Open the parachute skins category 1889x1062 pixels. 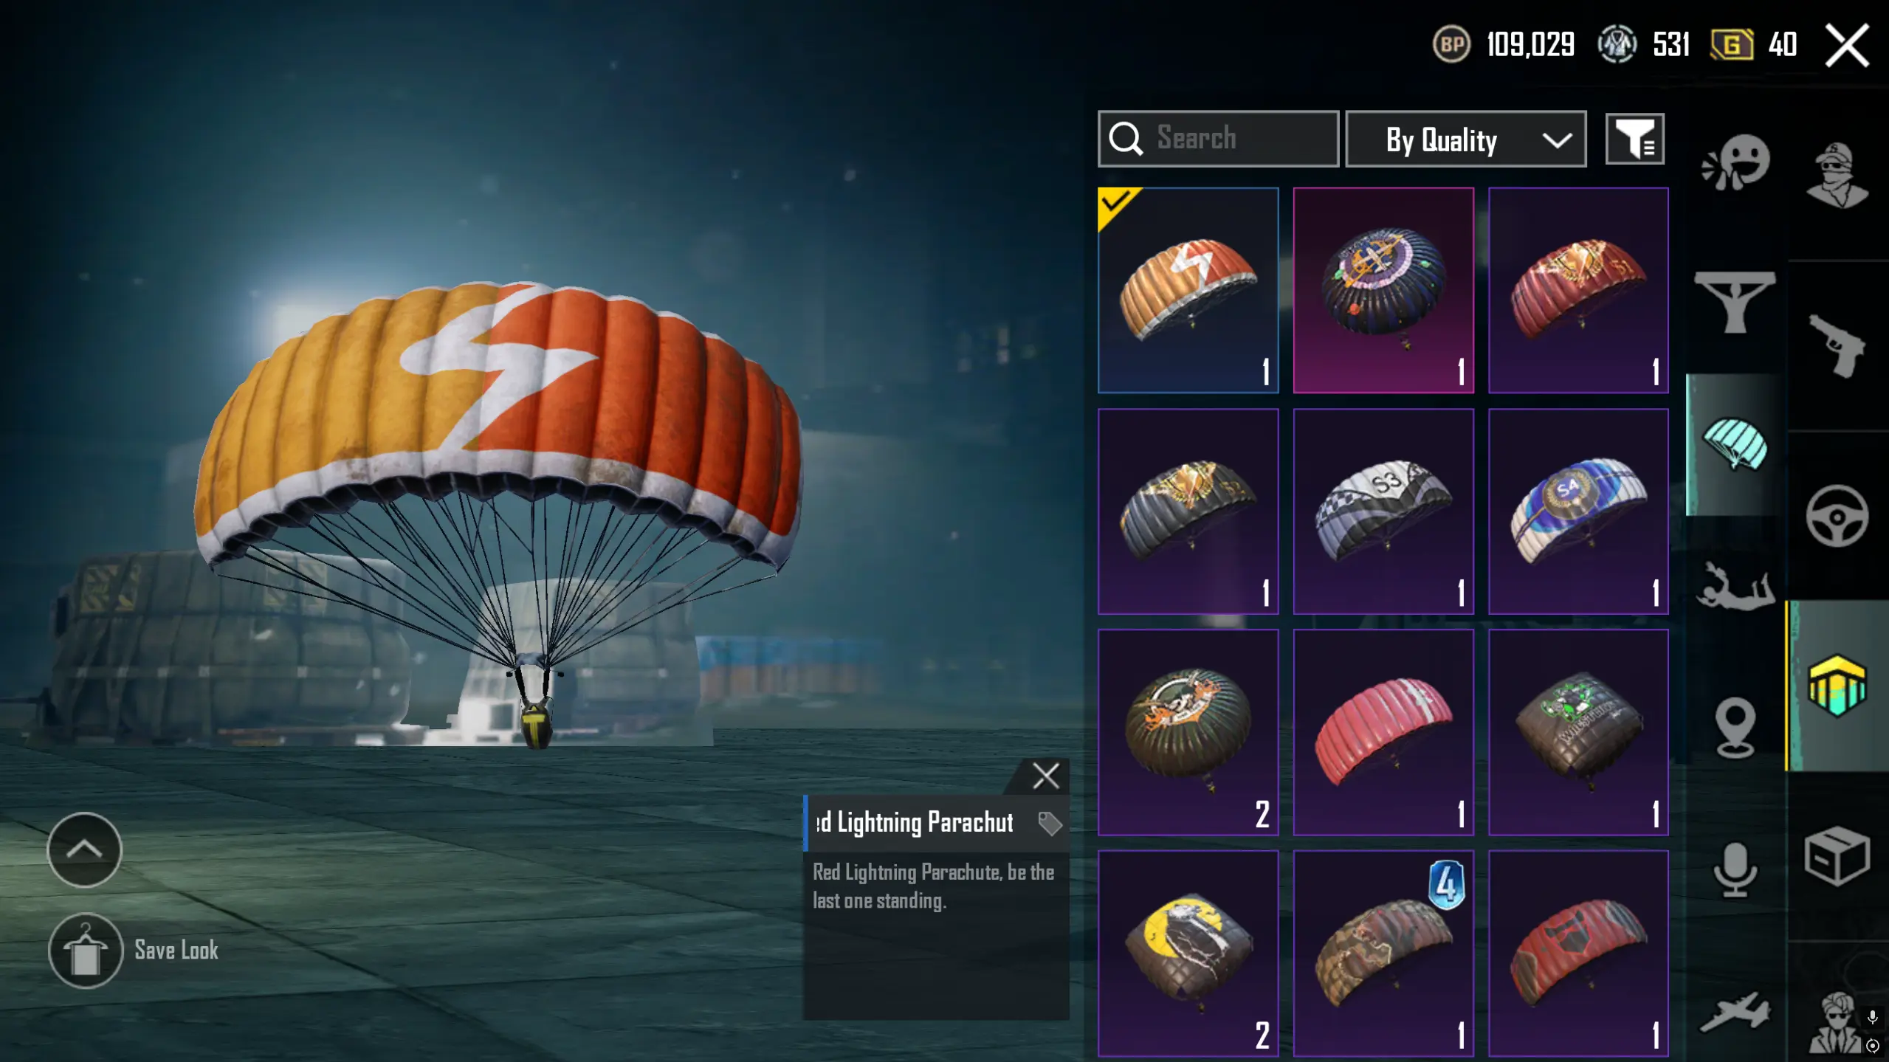(x=1735, y=444)
